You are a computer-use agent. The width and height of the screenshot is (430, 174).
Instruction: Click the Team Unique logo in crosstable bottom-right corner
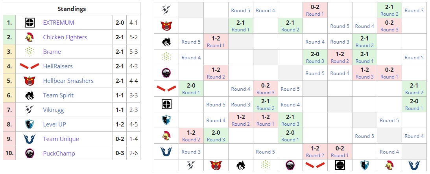point(414,165)
